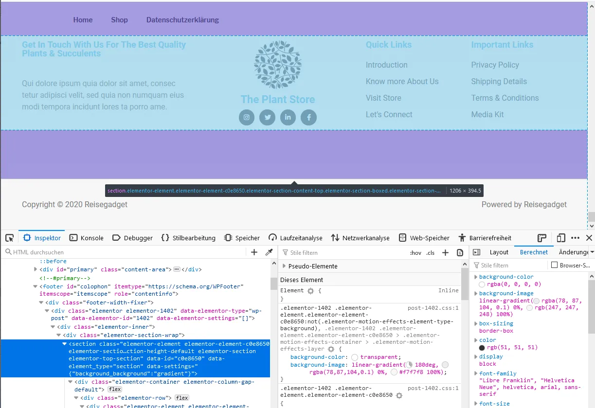Collapse the footer id="colophon" node
This screenshot has height=408, width=595.
pos(36,286)
